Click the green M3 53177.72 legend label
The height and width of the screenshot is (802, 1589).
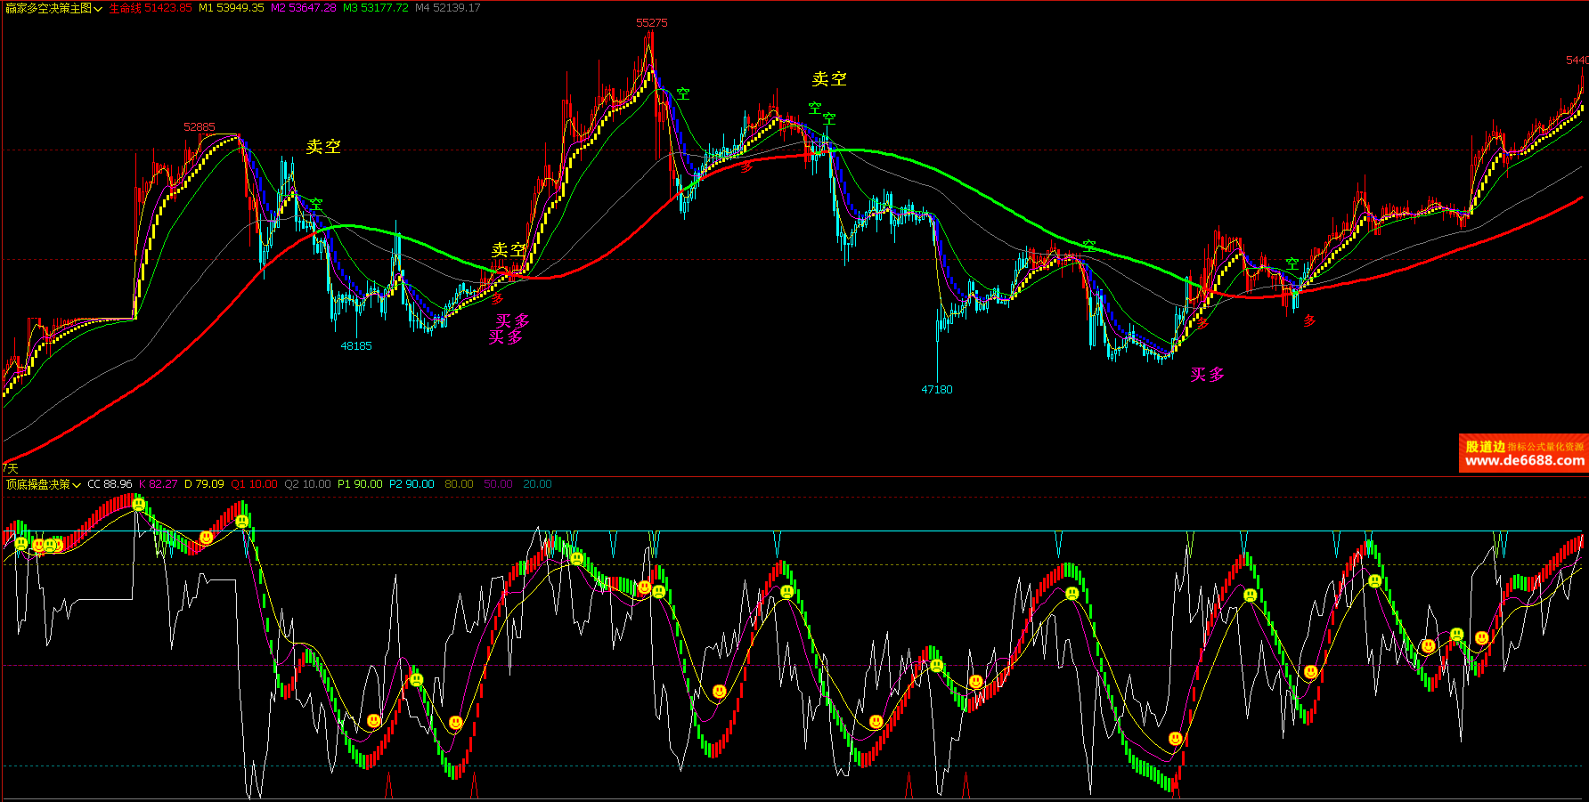click(375, 8)
